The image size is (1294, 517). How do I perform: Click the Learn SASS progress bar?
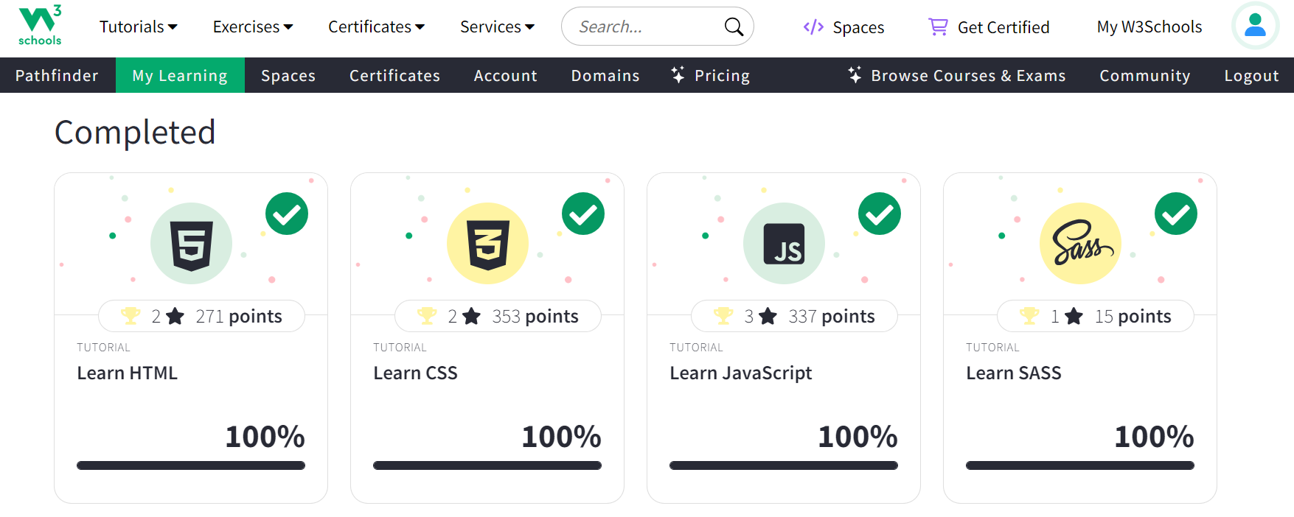[1080, 465]
